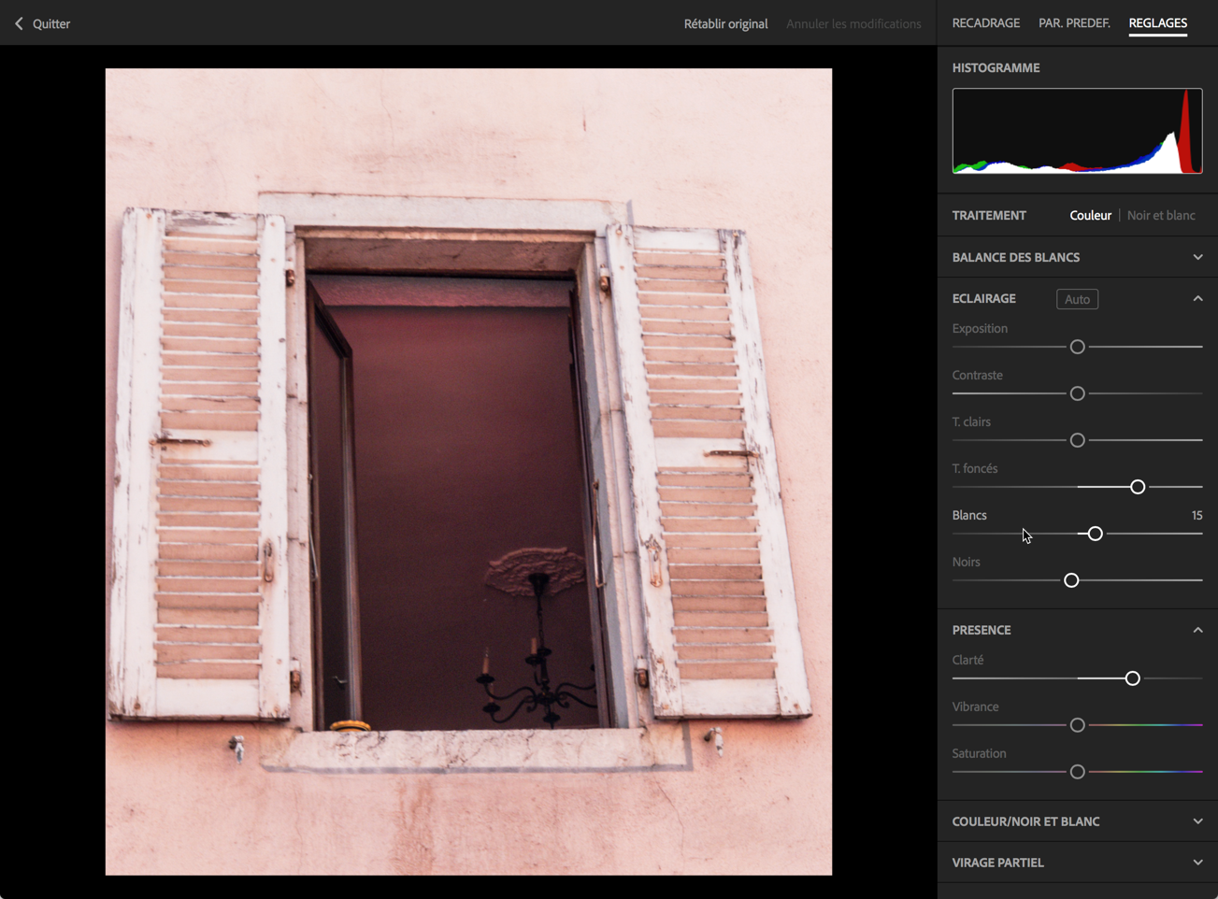Click the Noirs slider handle
The width and height of the screenshot is (1218, 899).
pyautogui.click(x=1071, y=580)
